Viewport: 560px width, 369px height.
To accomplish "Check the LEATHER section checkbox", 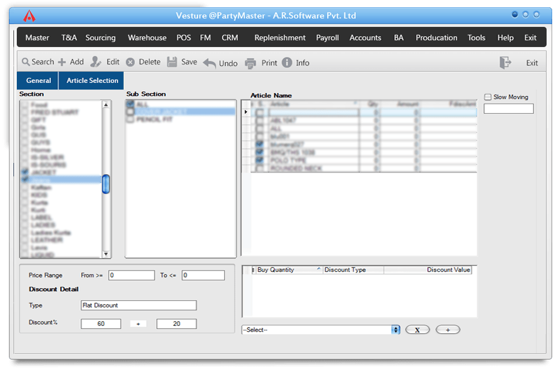I will [25, 240].
